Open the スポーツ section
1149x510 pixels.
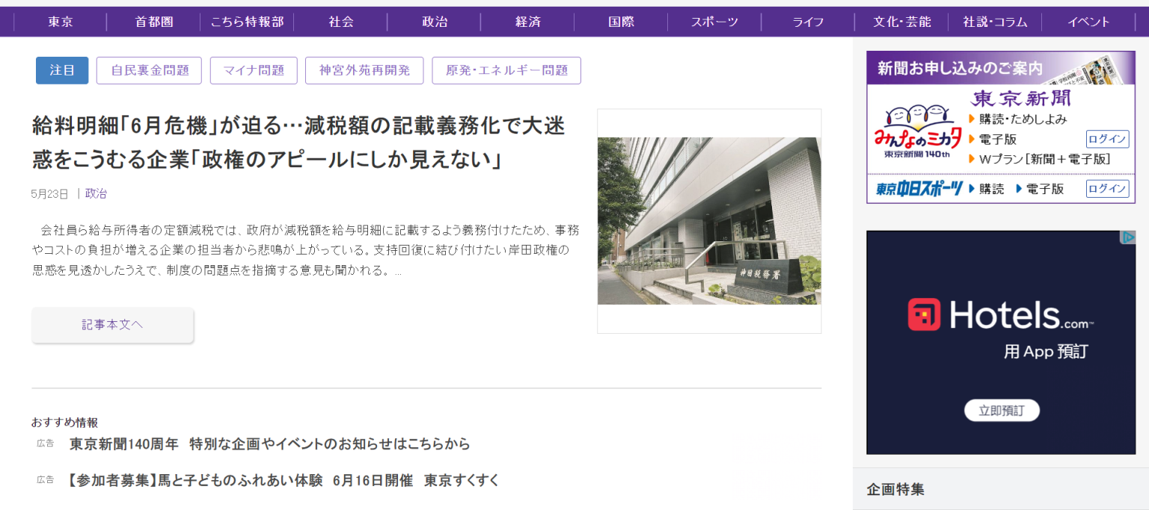coord(714,22)
